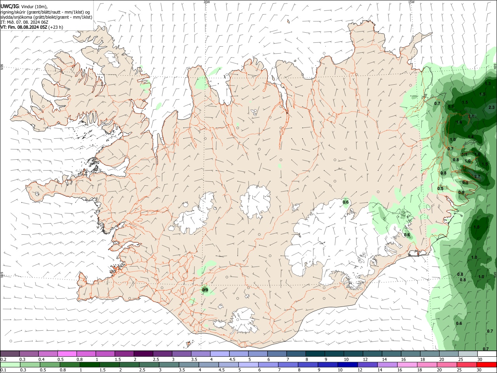Select the snow swatch between 12 and 14

point(372,354)
